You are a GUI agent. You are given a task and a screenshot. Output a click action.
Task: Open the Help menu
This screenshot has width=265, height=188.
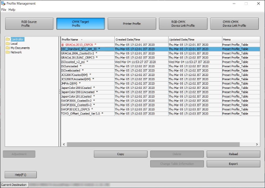click(x=12, y=10)
